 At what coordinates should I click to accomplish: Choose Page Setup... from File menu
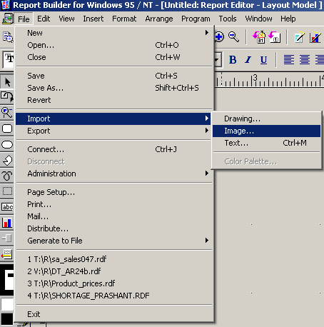coord(113,192)
